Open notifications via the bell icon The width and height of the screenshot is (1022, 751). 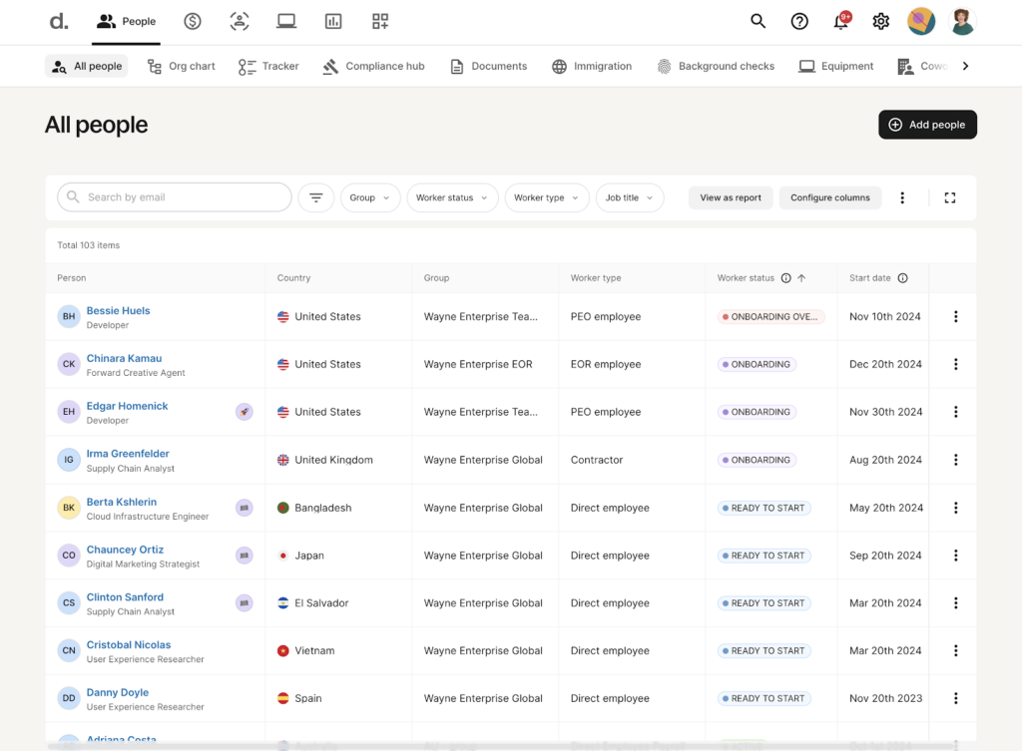click(x=839, y=20)
